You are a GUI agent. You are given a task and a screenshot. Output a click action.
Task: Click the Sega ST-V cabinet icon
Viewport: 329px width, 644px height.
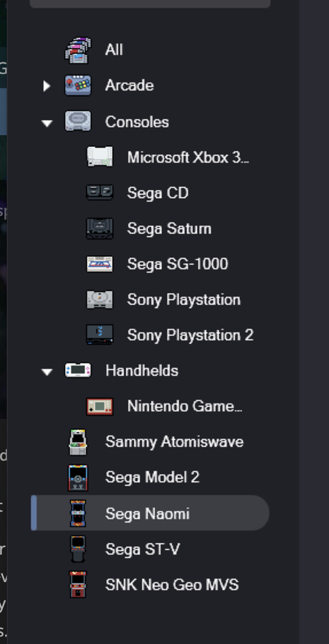click(x=78, y=549)
